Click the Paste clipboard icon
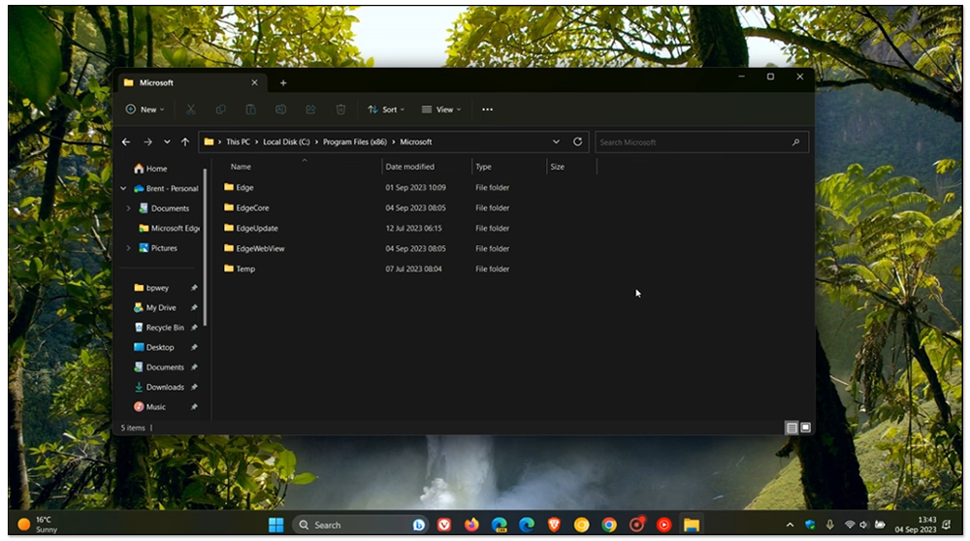Image resolution: width=970 pixels, height=541 pixels. tap(250, 110)
